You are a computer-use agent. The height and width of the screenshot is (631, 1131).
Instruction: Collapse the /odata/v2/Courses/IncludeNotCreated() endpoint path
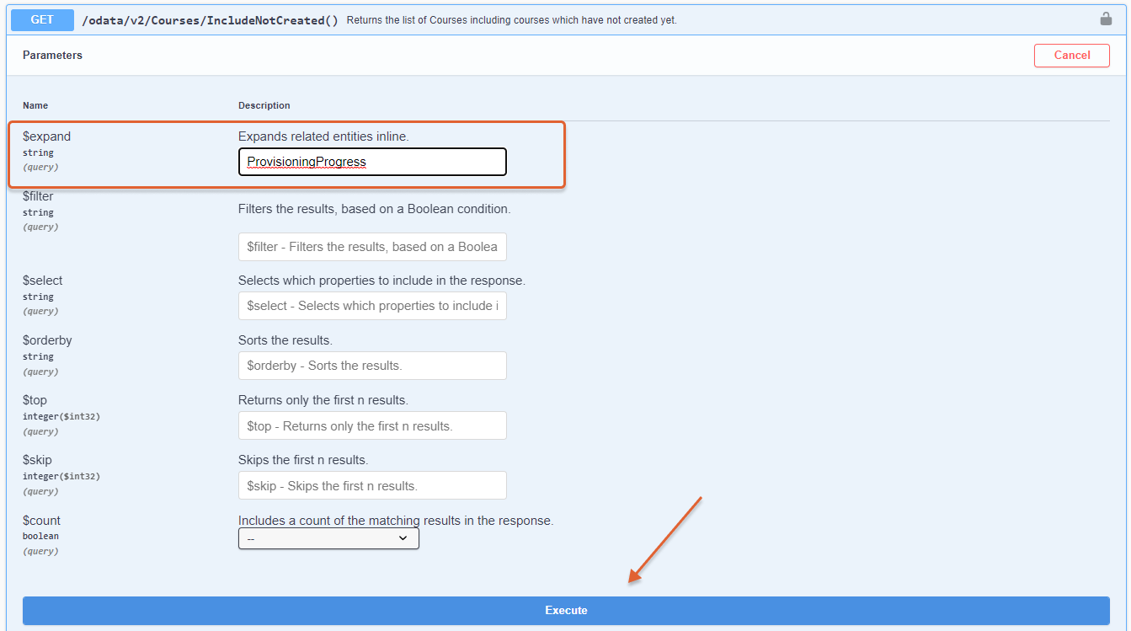pyautogui.click(x=210, y=20)
